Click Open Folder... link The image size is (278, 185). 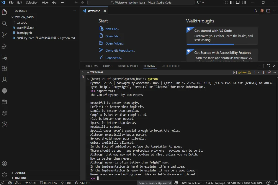pyautogui.click(x=115, y=43)
